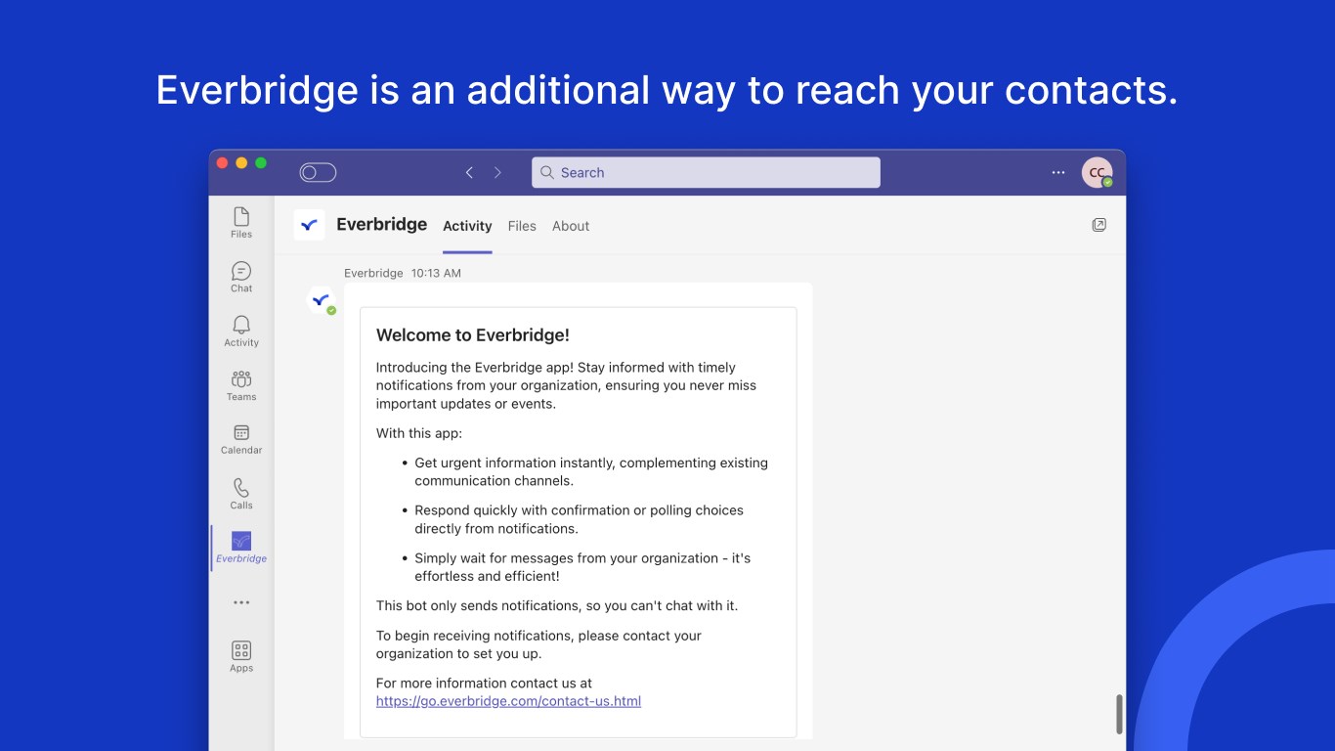Viewport: 1335px width, 751px height.
Task: Click the Everbridge logo in app header
Action: click(x=310, y=225)
